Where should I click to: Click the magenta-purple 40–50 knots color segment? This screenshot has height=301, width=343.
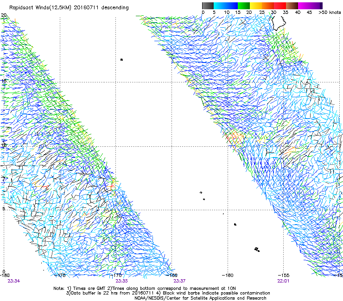[x=310, y=6]
